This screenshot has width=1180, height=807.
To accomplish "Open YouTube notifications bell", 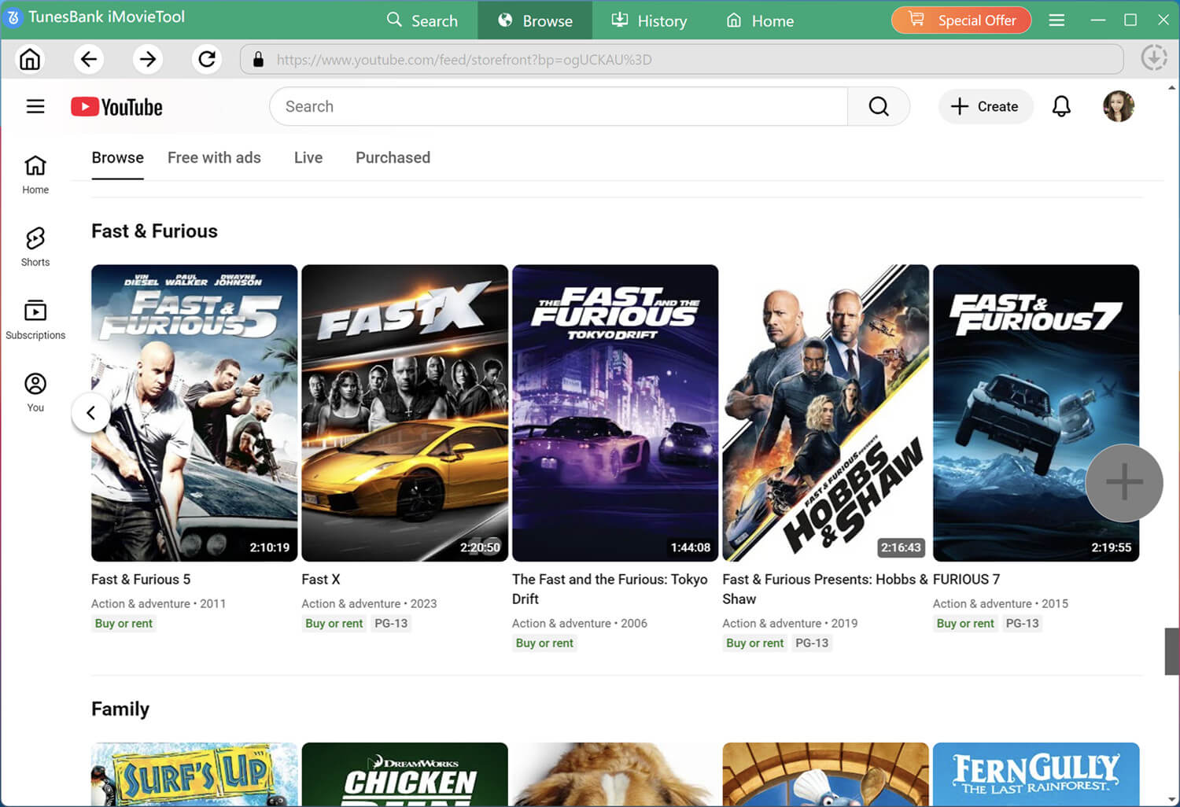I will pyautogui.click(x=1061, y=106).
